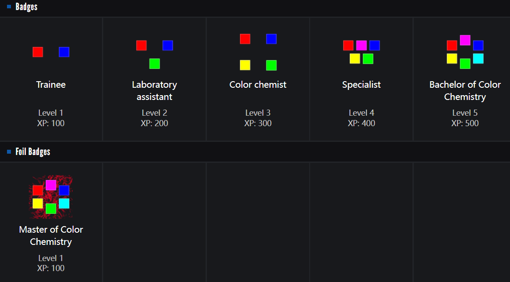The image size is (510, 282).
Task: Click the Trainee badge icon
Action: coord(51,52)
